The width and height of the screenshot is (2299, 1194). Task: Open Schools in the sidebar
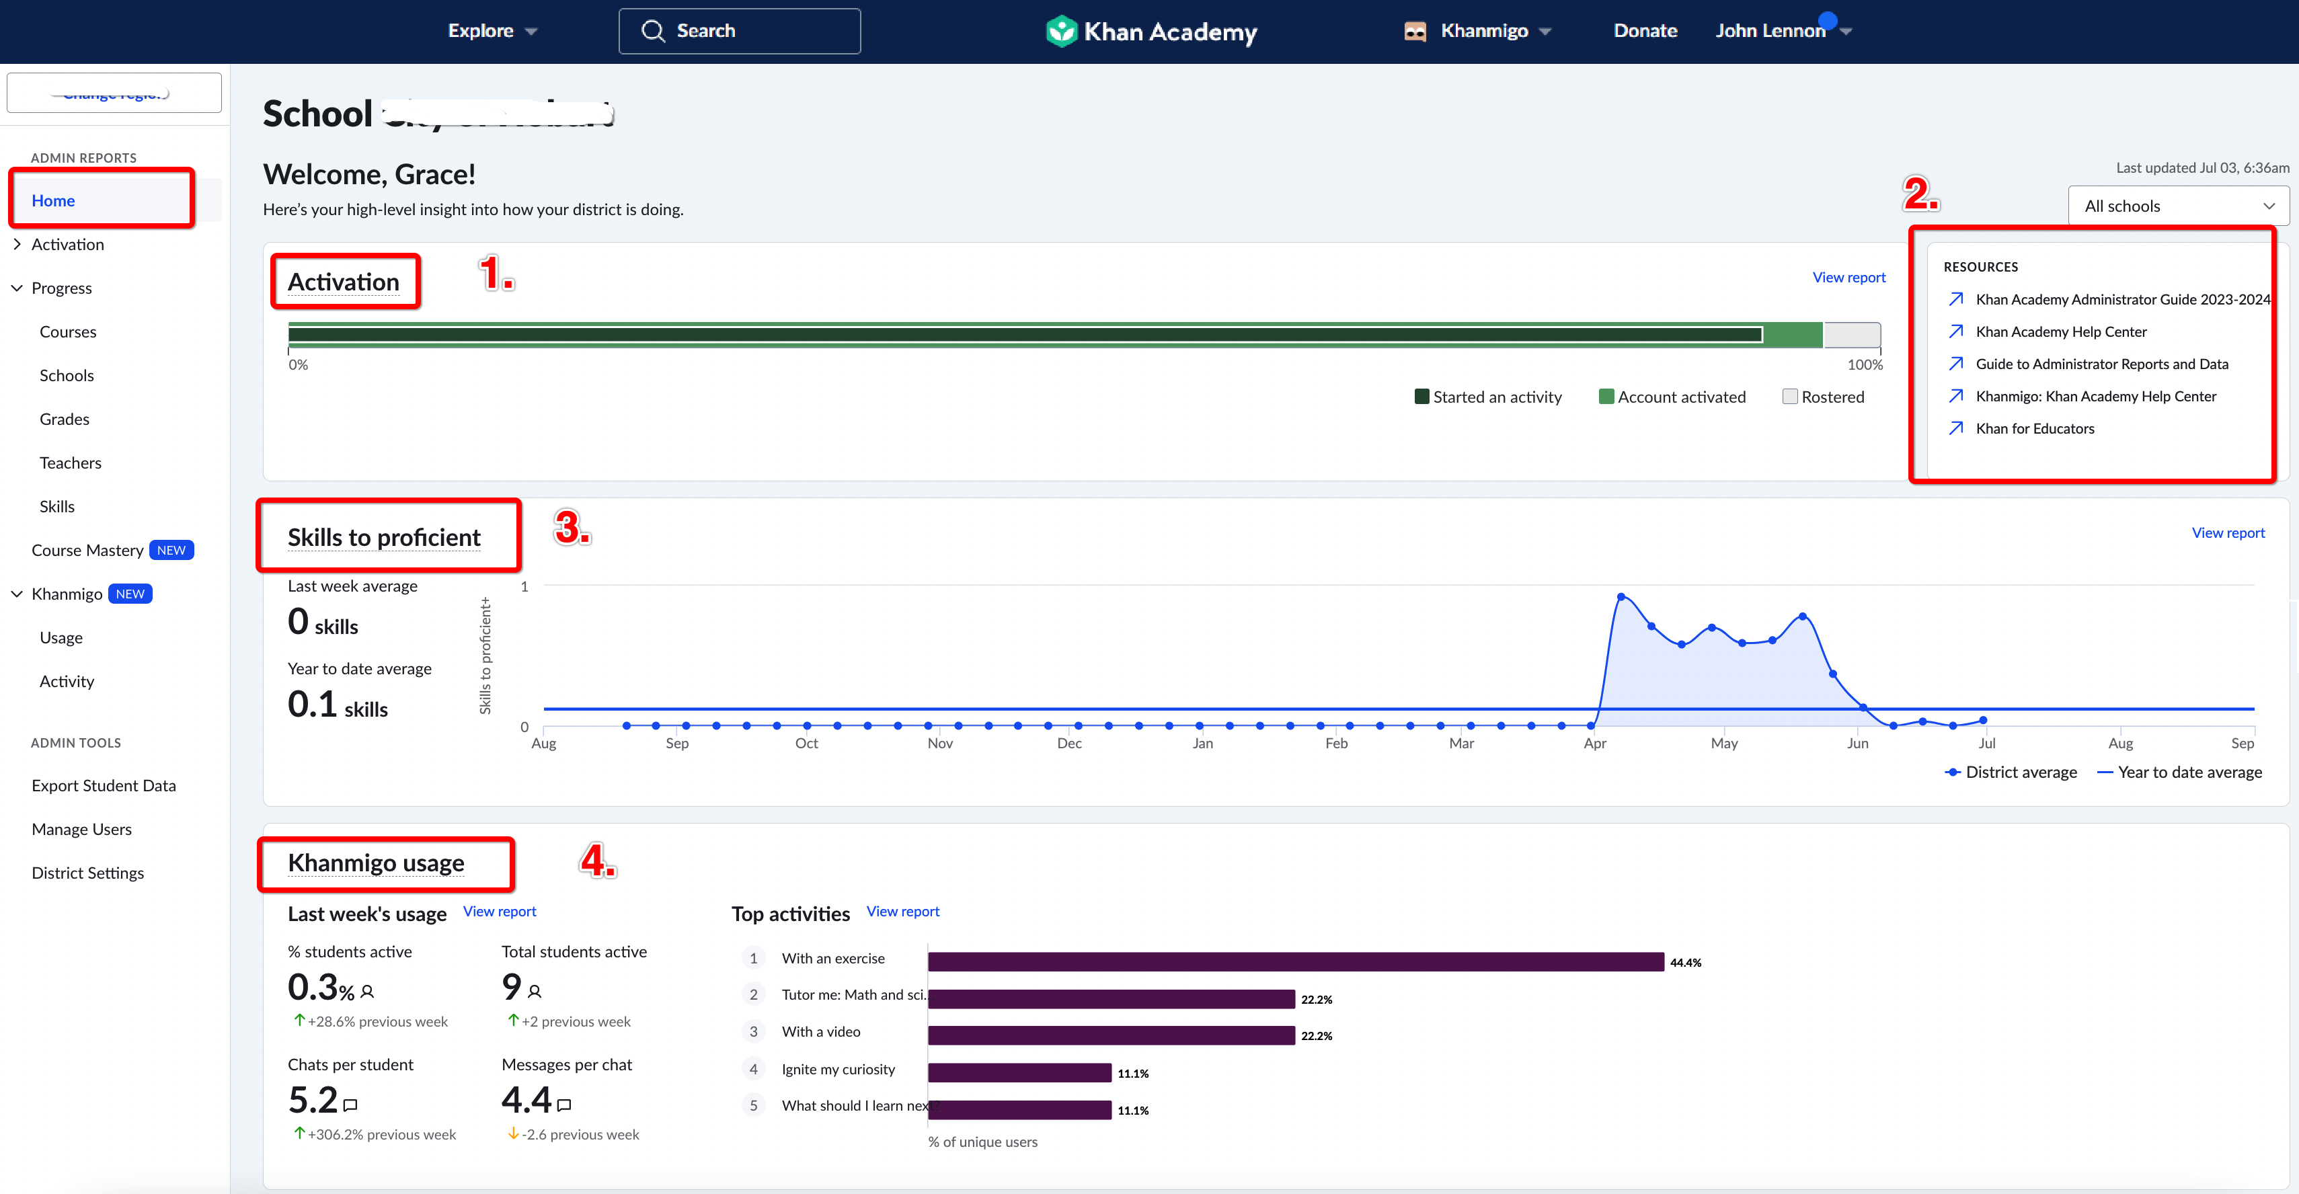click(x=66, y=374)
